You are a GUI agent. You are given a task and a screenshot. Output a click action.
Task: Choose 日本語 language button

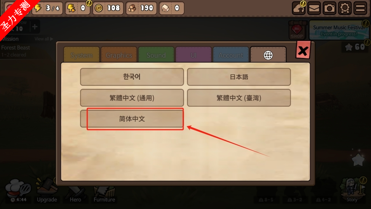coord(239,77)
